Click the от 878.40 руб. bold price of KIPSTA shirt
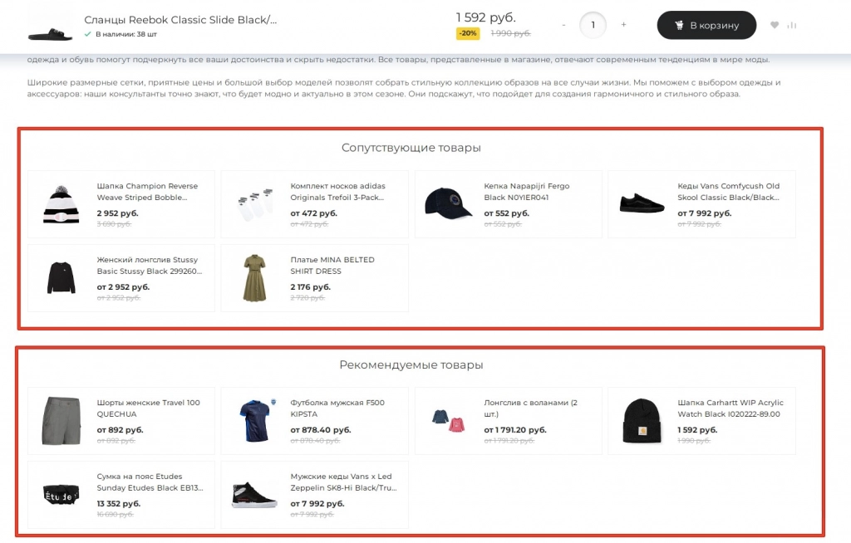 tap(321, 429)
